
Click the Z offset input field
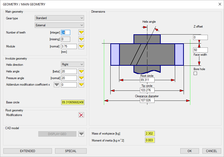click(x=200, y=38)
